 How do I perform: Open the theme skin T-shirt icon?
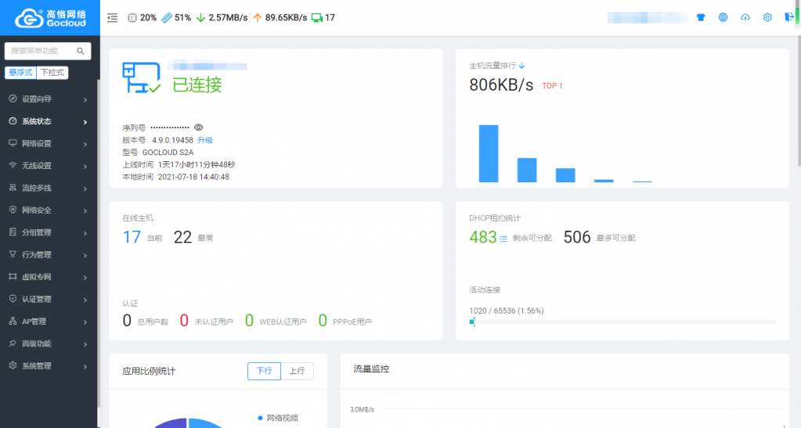click(x=701, y=17)
